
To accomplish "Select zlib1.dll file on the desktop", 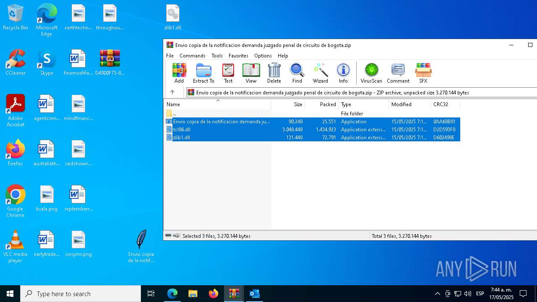I will (x=172, y=18).
